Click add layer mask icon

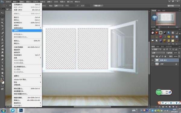pos(163,107)
